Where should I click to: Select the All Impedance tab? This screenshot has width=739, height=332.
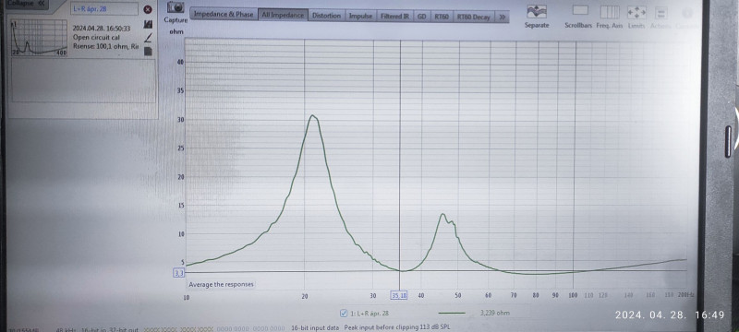click(x=283, y=15)
